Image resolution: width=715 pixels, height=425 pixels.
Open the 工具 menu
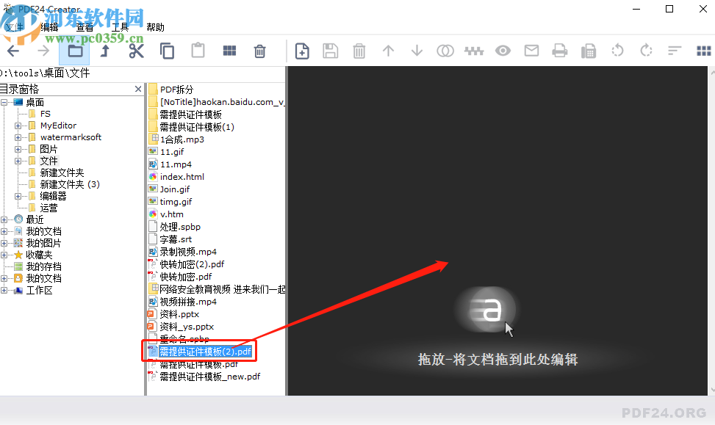point(121,26)
